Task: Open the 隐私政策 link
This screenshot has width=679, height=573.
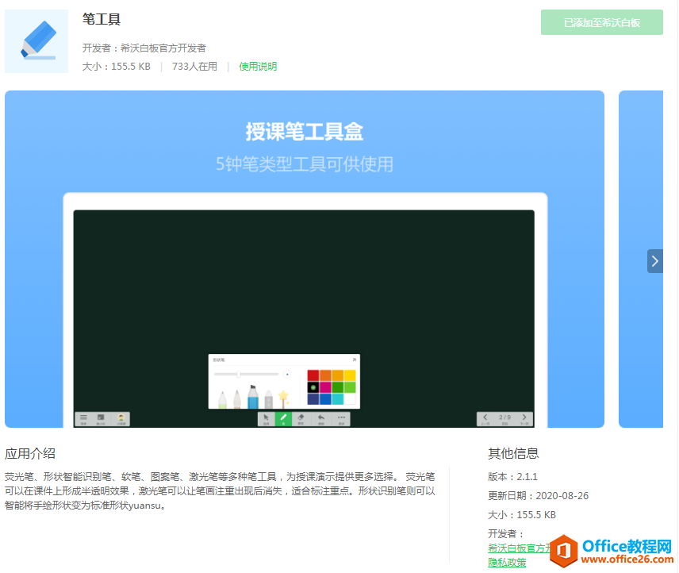Action: click(507, 563)
